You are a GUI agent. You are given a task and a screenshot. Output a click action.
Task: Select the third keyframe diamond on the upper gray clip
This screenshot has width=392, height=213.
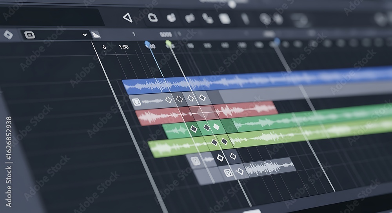tap(191, 98)
